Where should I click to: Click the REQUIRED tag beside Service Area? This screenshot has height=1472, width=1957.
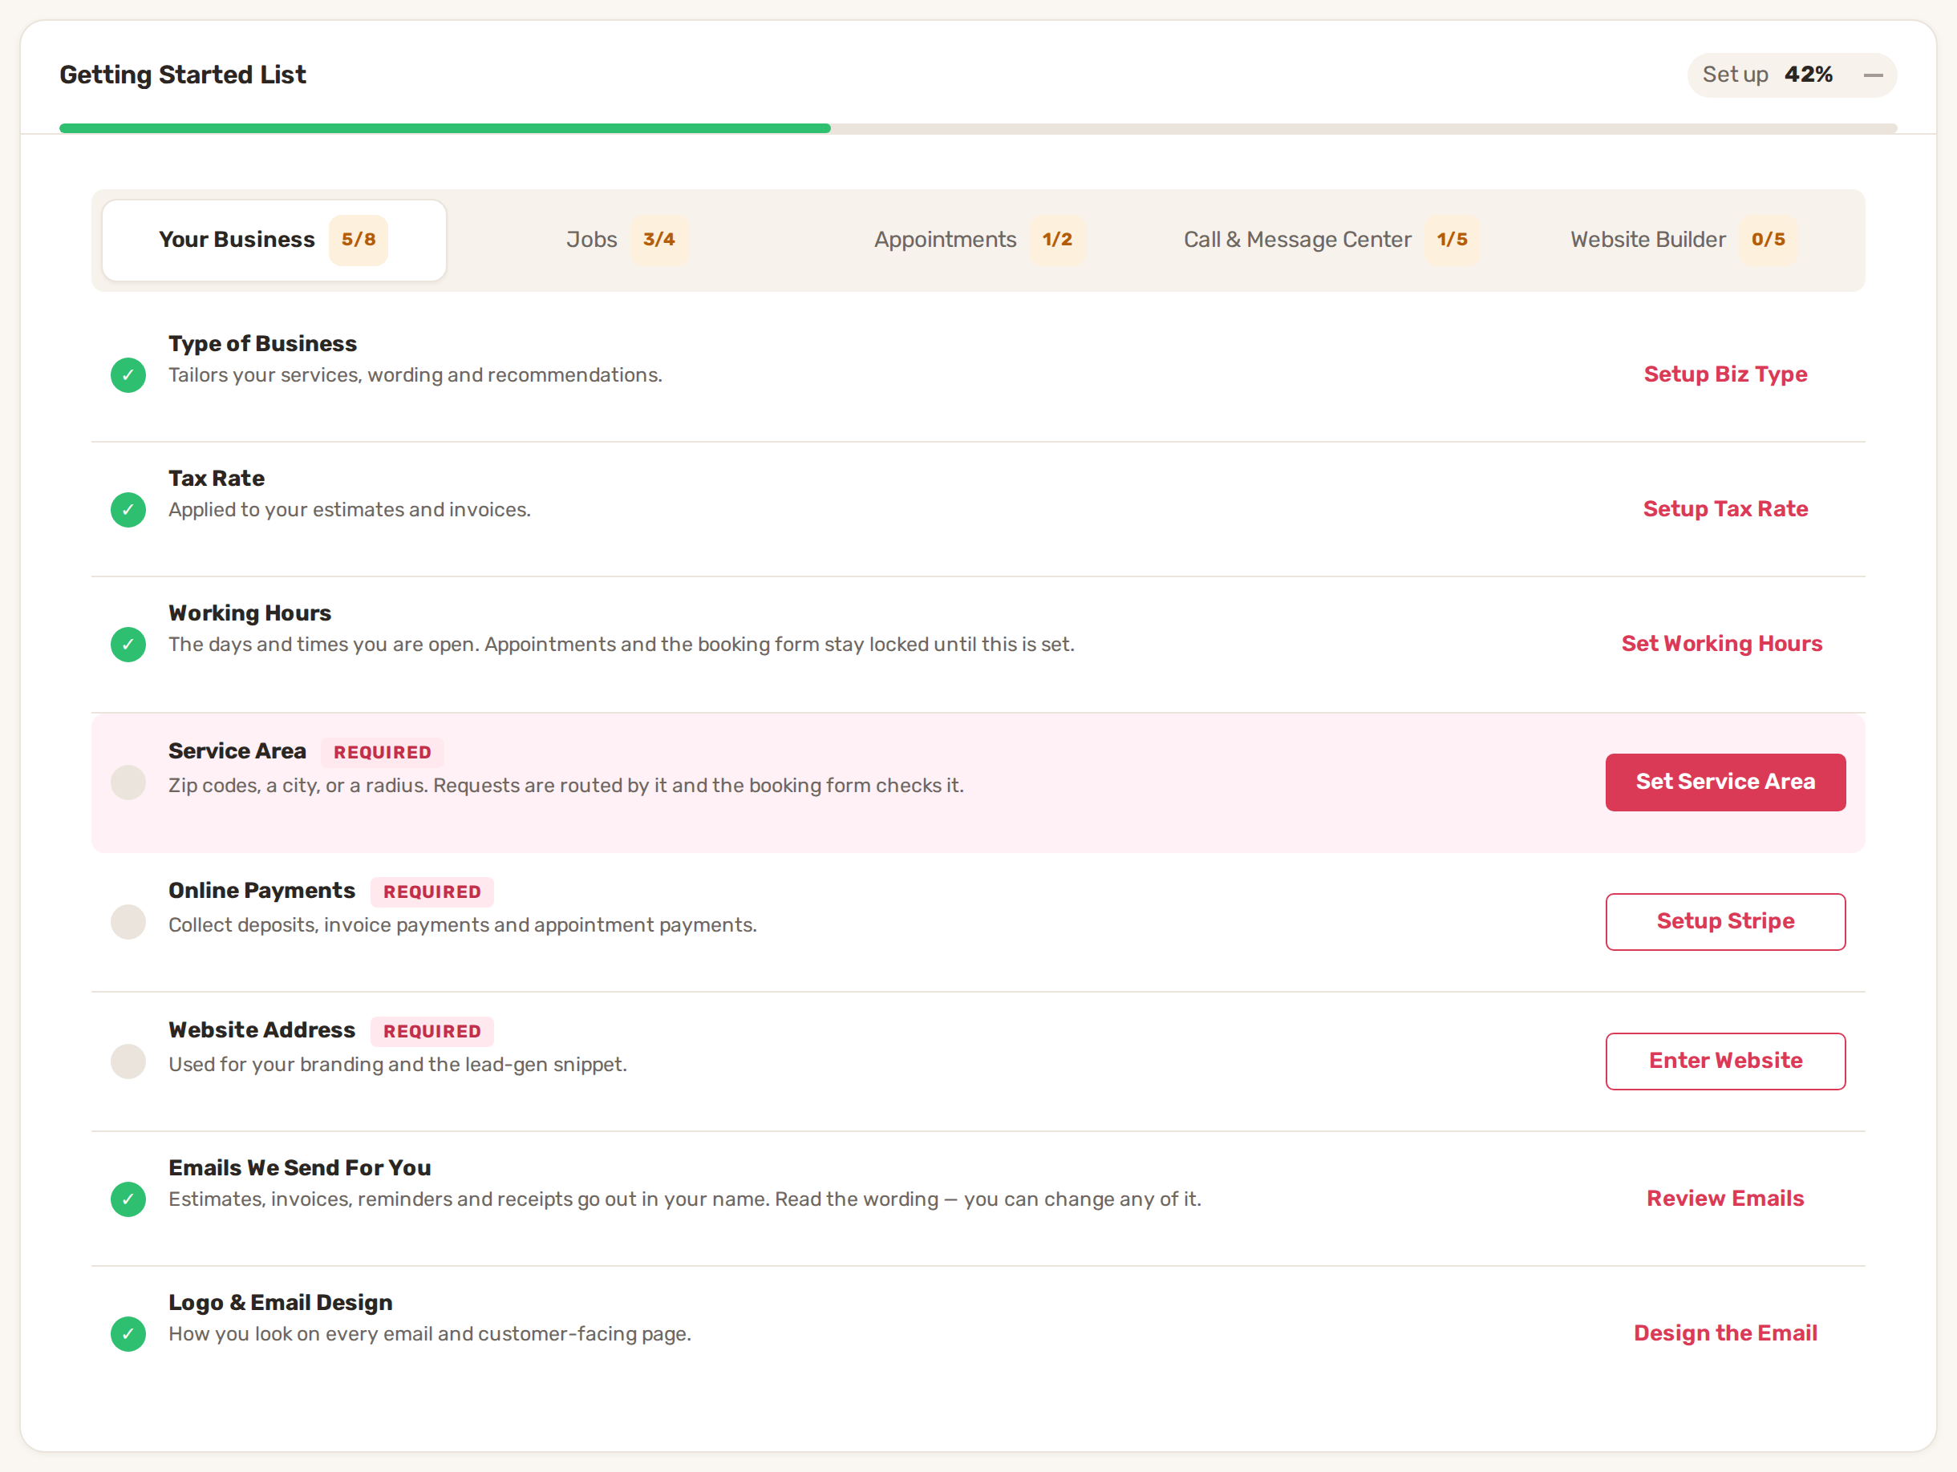383,752
